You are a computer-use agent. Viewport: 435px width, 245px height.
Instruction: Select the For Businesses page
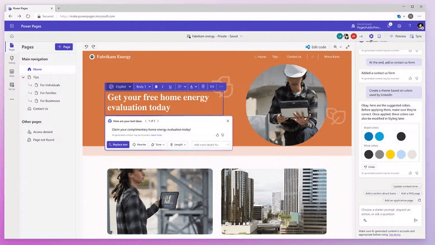[x=50, y=101]
